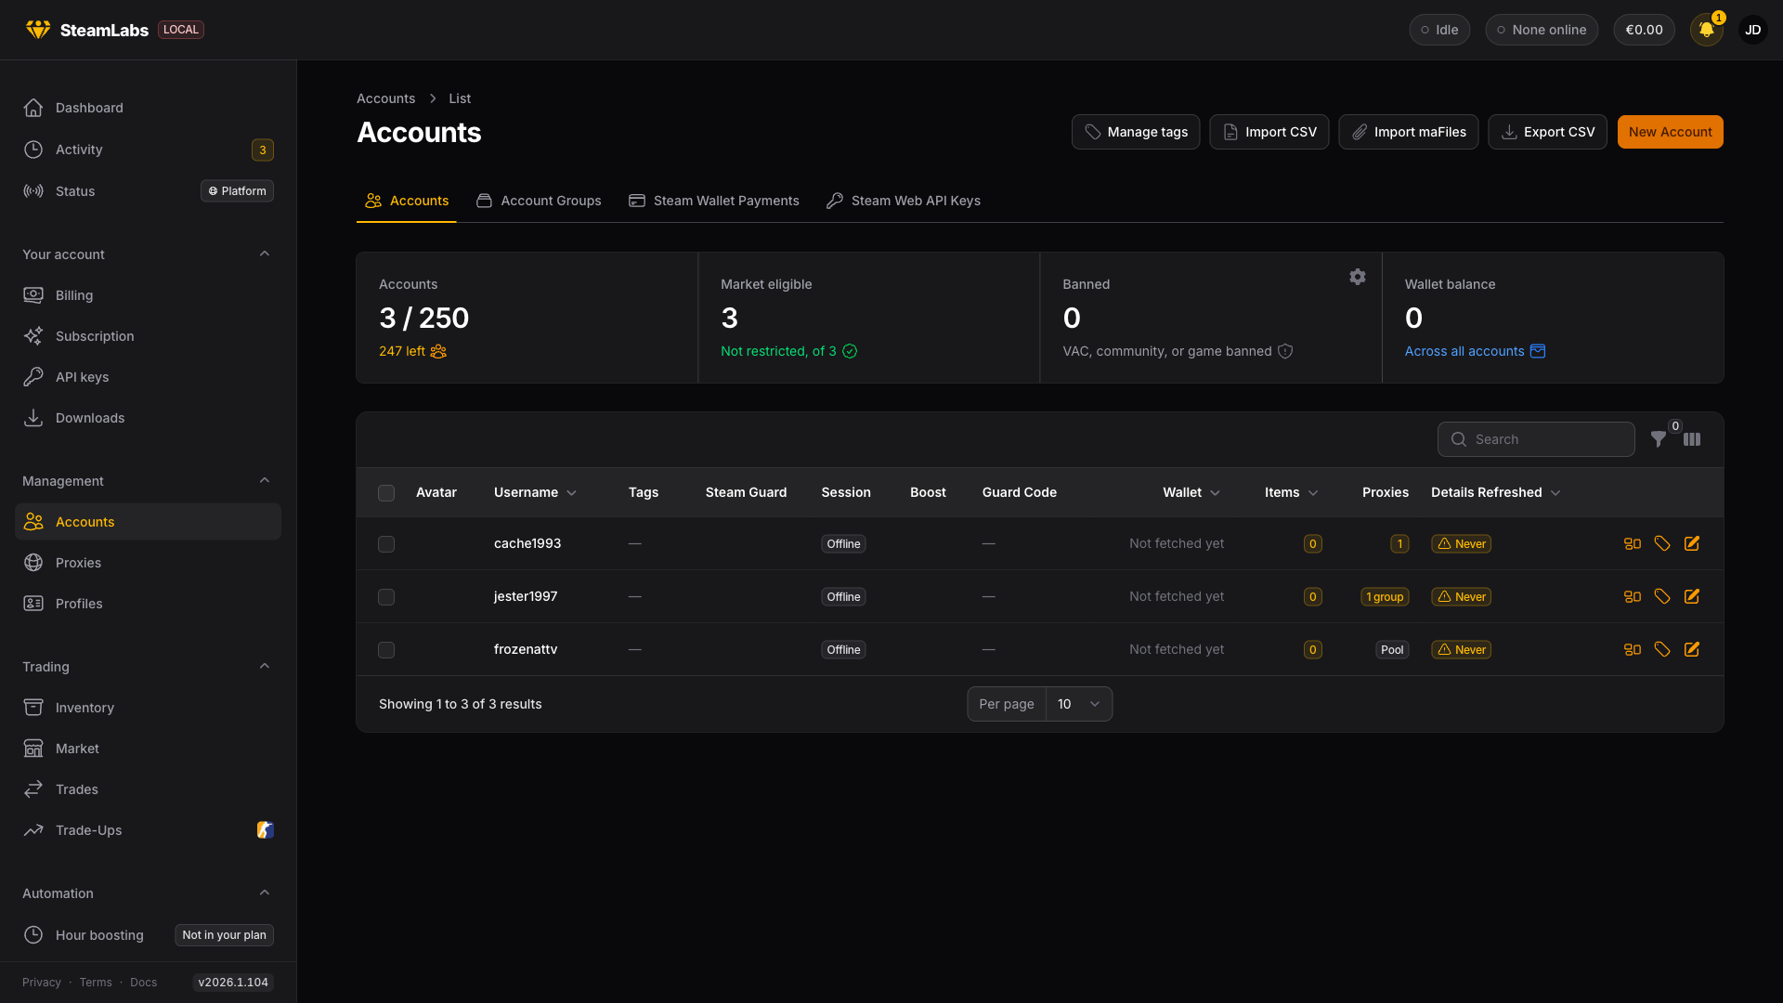Collapse the Trading sidebar section
1783x1003 pixels.
265,667
